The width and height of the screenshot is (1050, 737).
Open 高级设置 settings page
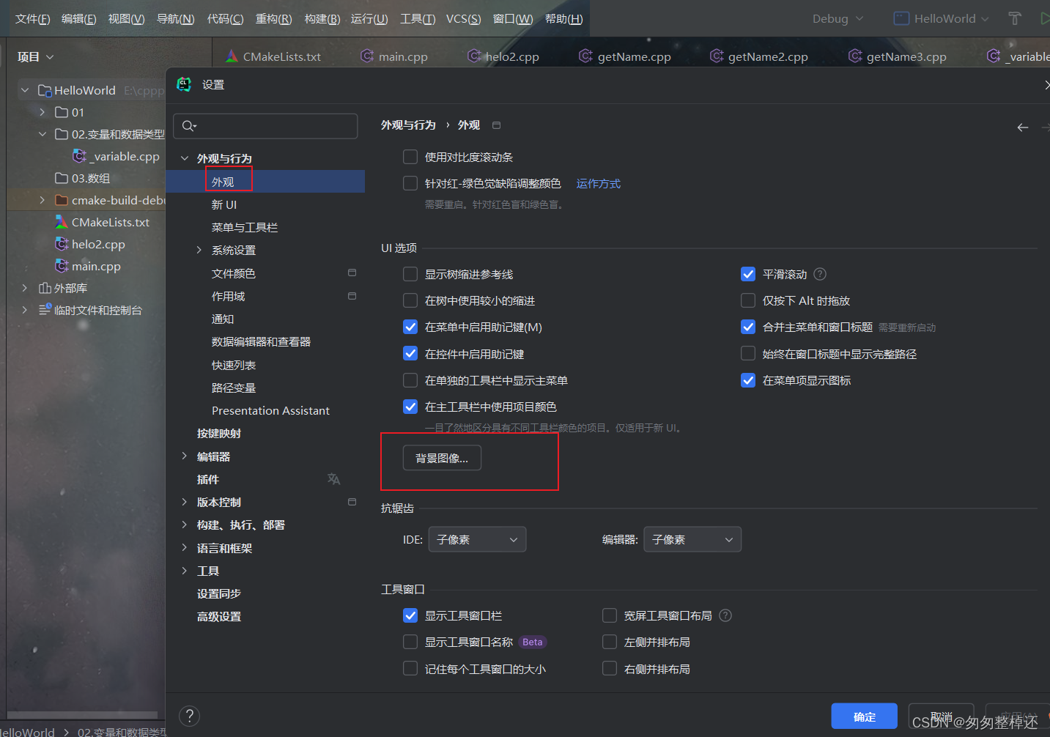tap(219, 616)
